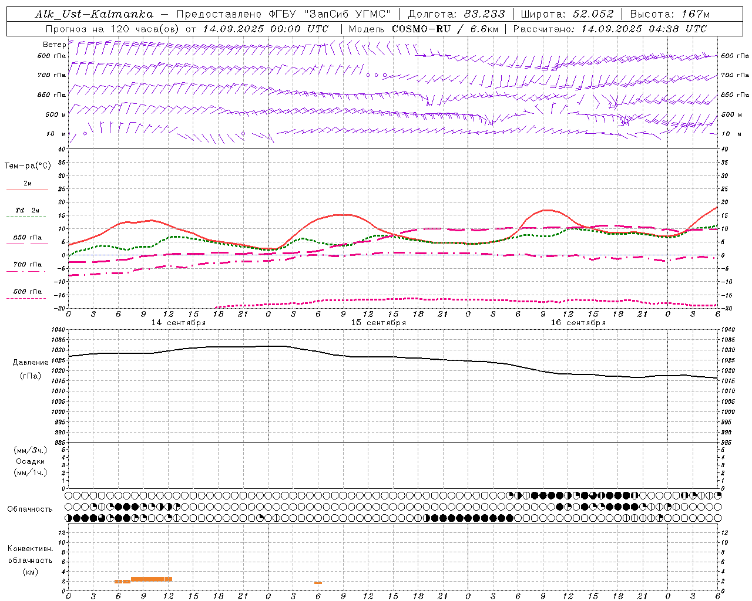752x601 pixels.
Task: Click the Осадки precipitation label
Action: click(31, 461)
